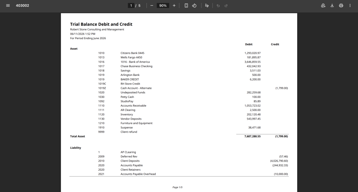Click the amount 1,293,020.97
358x192 pixels.
click(252, 53)
